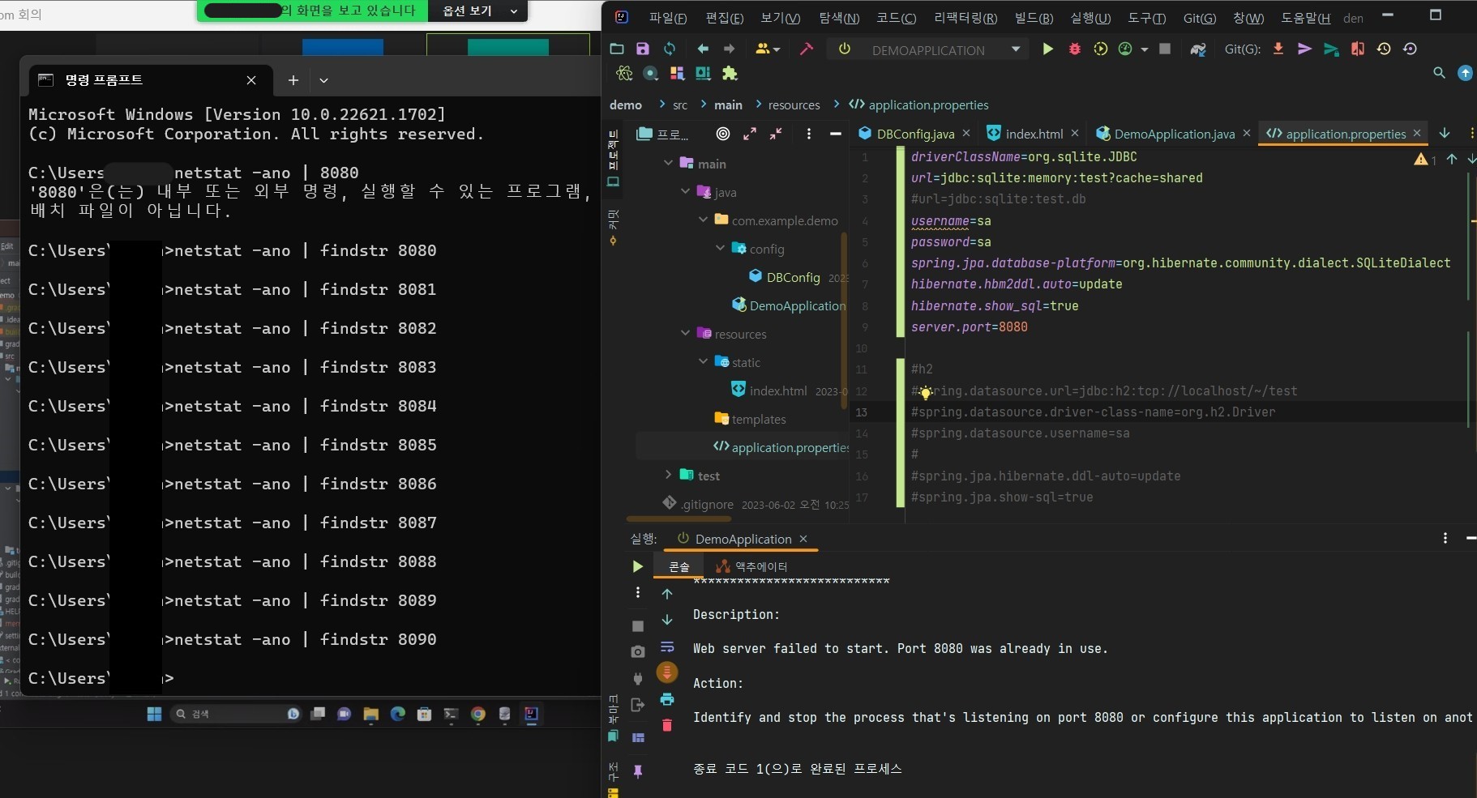Click Git push purple arrow icon
Viewport: 1477px width, 798px height.
pos(1304,49)
